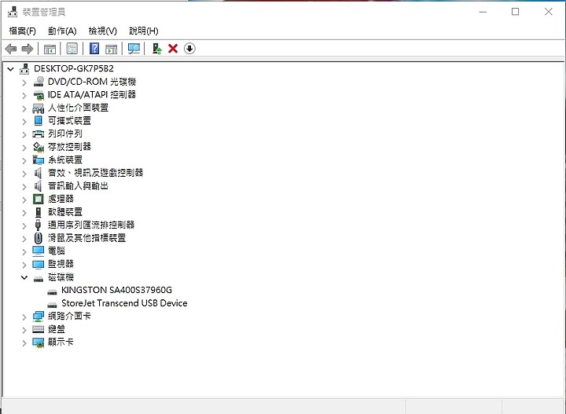Click the IDE ATA/ATAPI 控制器 icon
566x414 pixels.
(x=39, y=95)
